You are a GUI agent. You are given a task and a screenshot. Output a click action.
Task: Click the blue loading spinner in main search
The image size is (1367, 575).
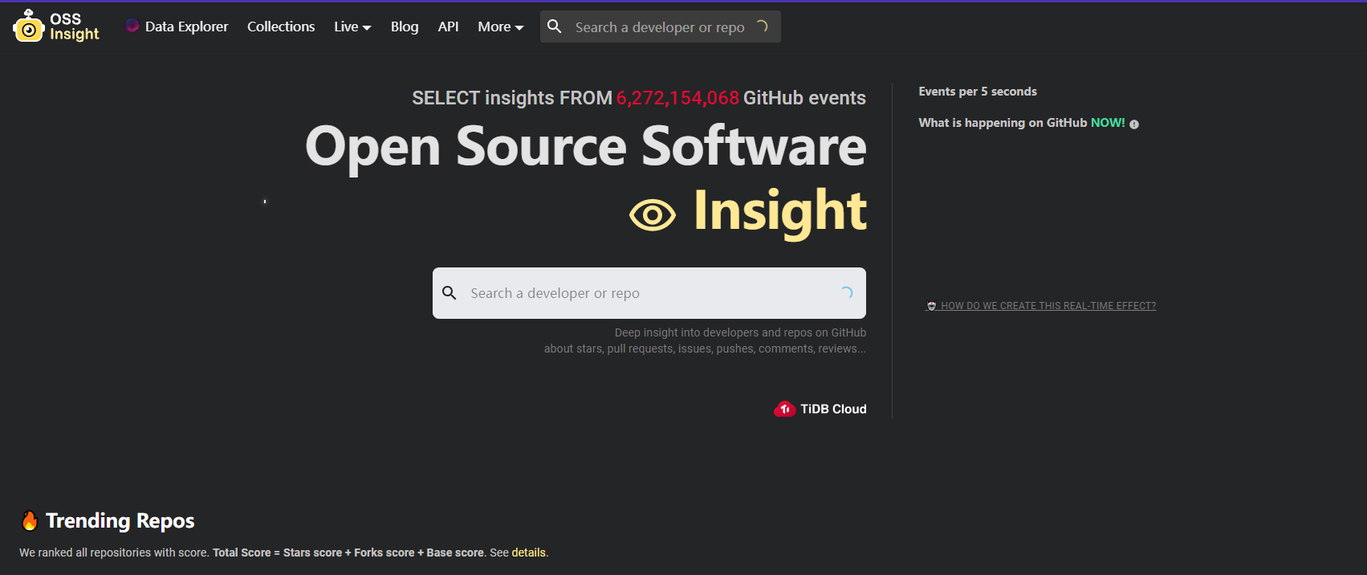(846, 293)
